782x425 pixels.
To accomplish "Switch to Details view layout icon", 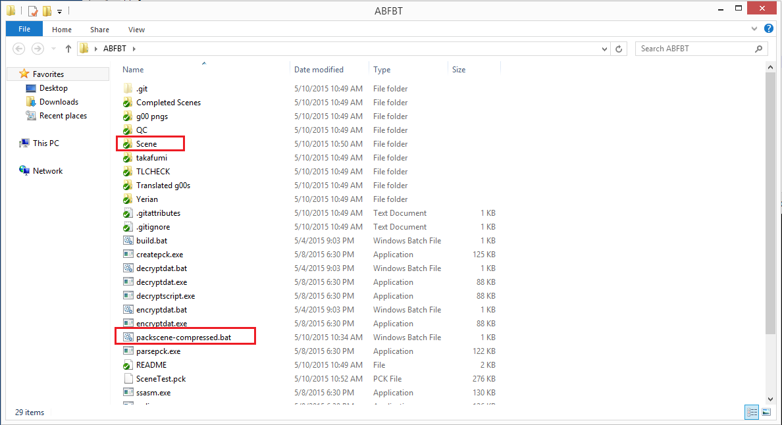I will point(752,413).
